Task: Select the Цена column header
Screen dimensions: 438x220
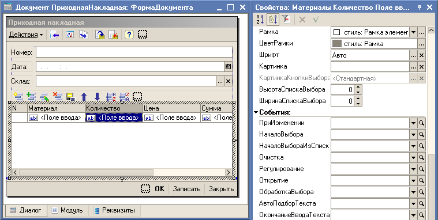Action: coord(171,108)
